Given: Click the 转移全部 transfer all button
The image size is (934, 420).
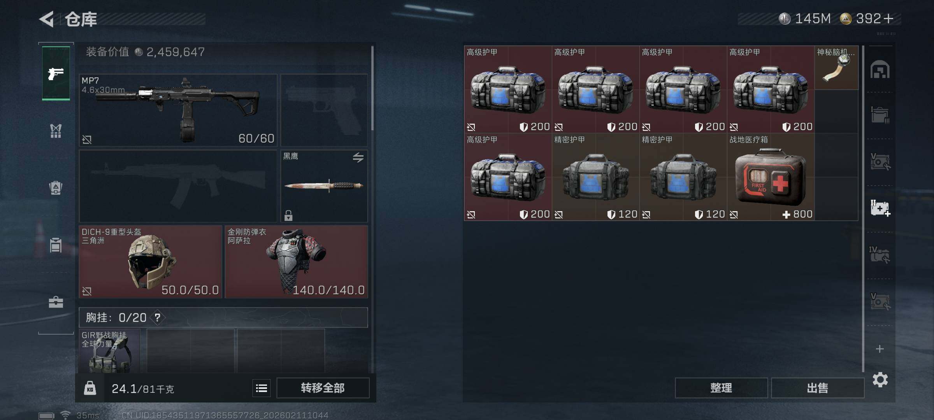Looking at the screenshot, I should tap(323, 388).
